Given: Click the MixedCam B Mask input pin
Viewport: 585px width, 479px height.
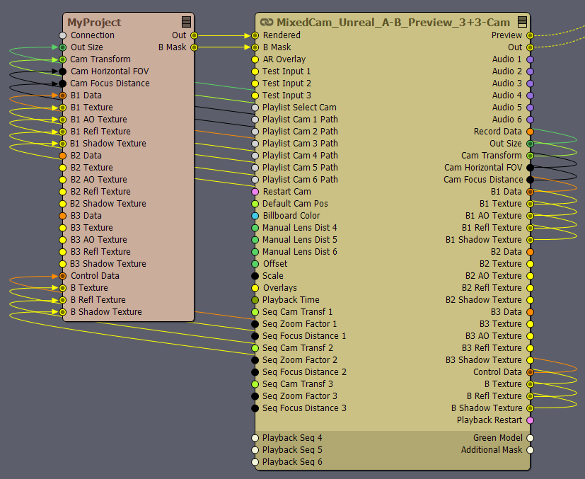Looking at the screenshot, I should [255, 47].
